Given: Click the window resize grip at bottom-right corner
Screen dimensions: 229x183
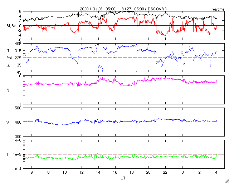Looking at the screenshot, I should (226, 181).
